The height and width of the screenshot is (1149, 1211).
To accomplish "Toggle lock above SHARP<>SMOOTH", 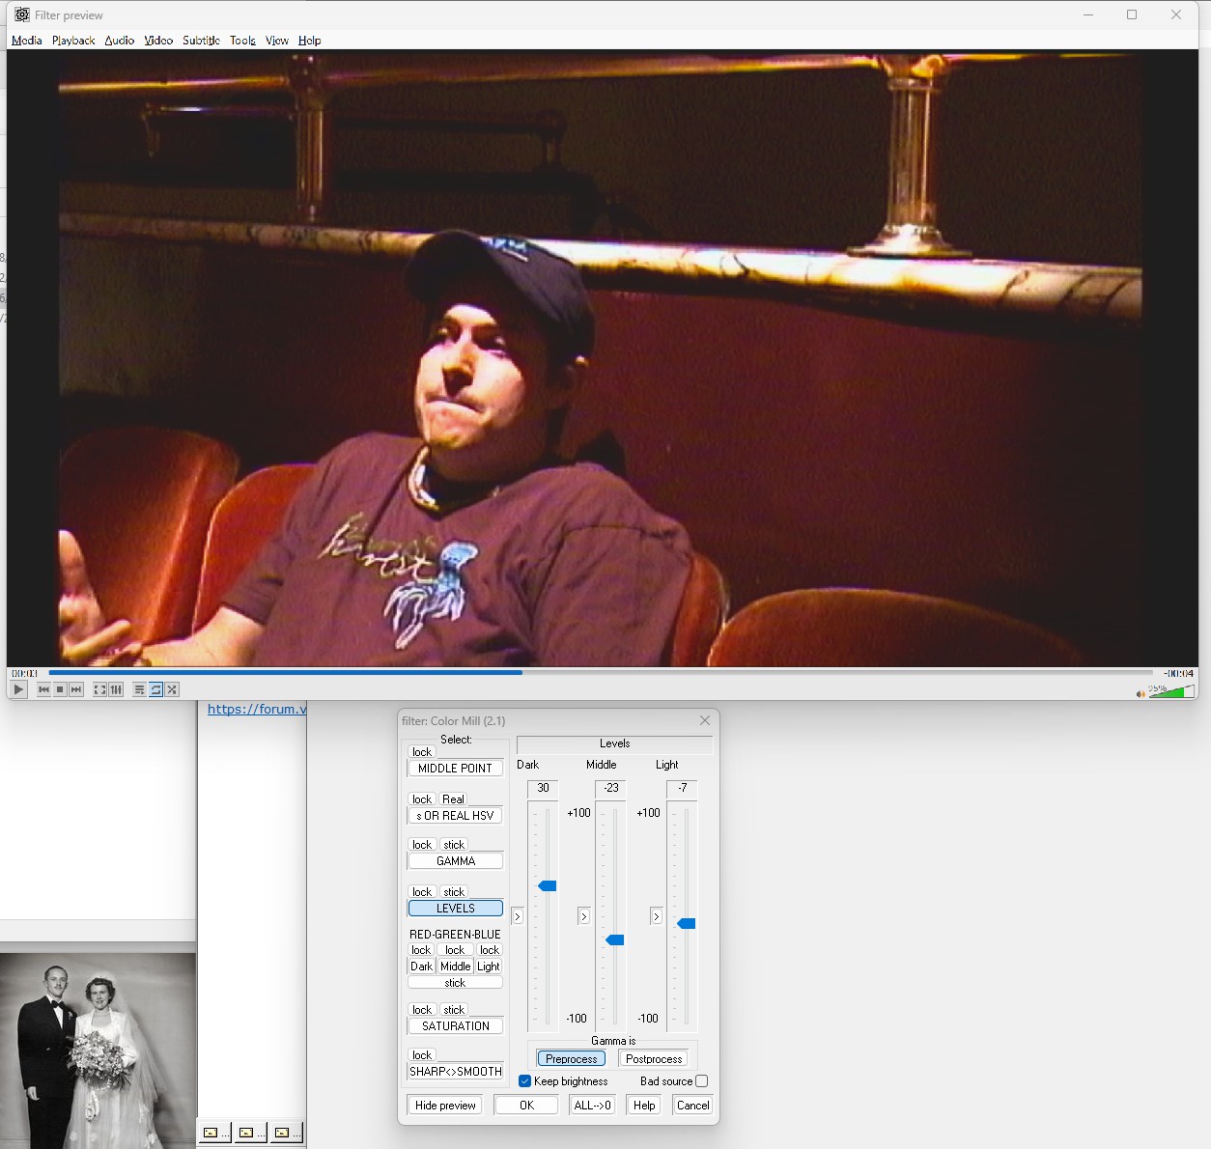I will pos(422,1055).
